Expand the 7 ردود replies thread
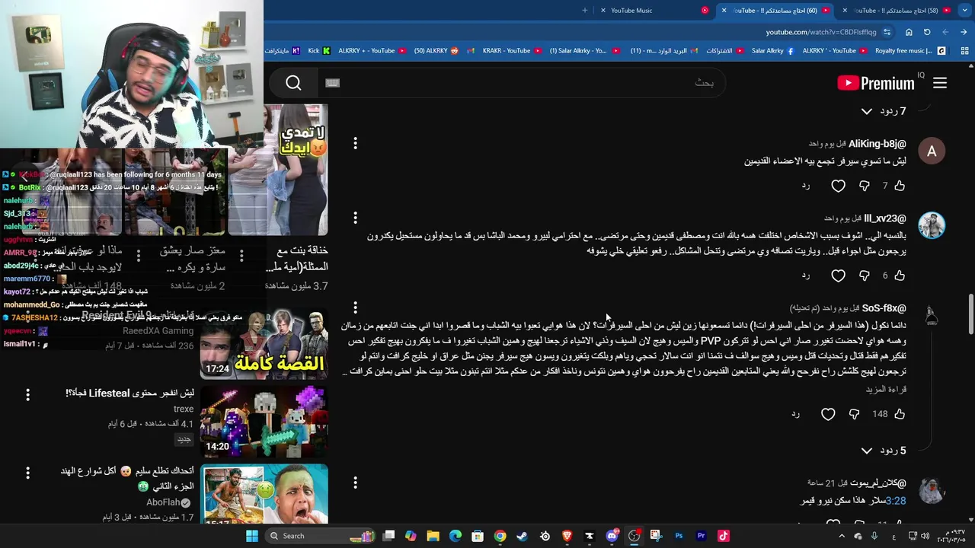The width and height of the screenshot is (975, 548). click(883, 111)
